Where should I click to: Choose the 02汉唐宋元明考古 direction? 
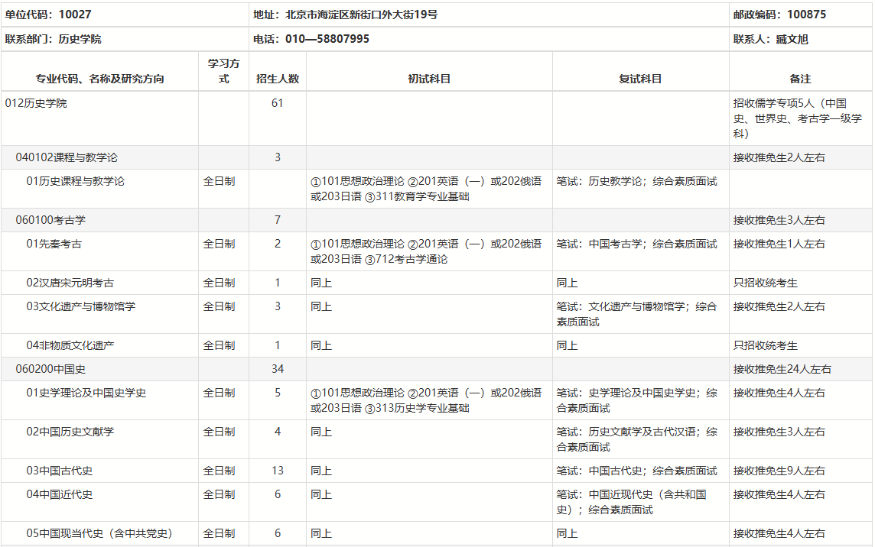coord(70,283)
